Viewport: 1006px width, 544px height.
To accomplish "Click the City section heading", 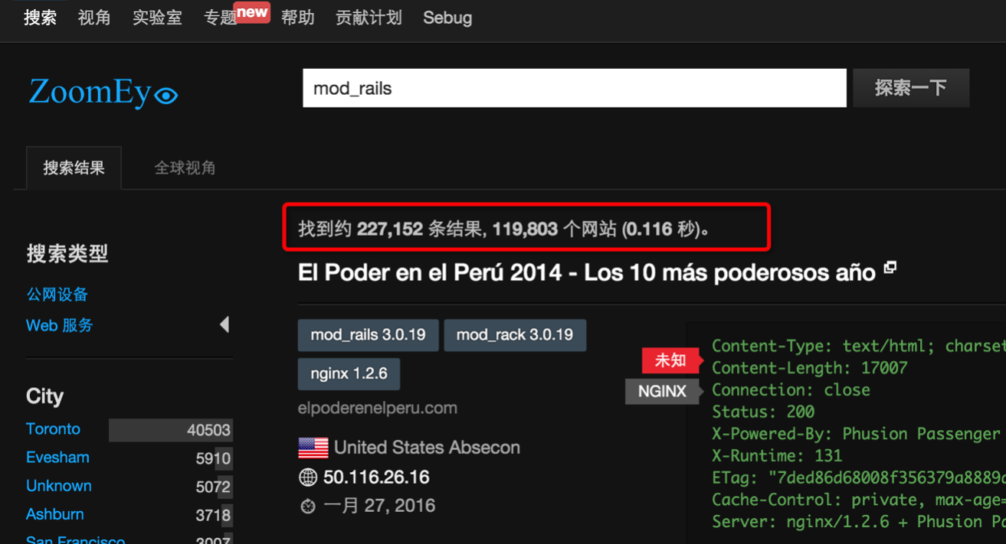I will [44, 396].
